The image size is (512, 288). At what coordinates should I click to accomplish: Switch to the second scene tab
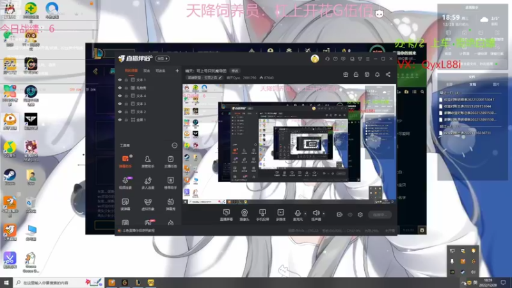coord(147,70)
